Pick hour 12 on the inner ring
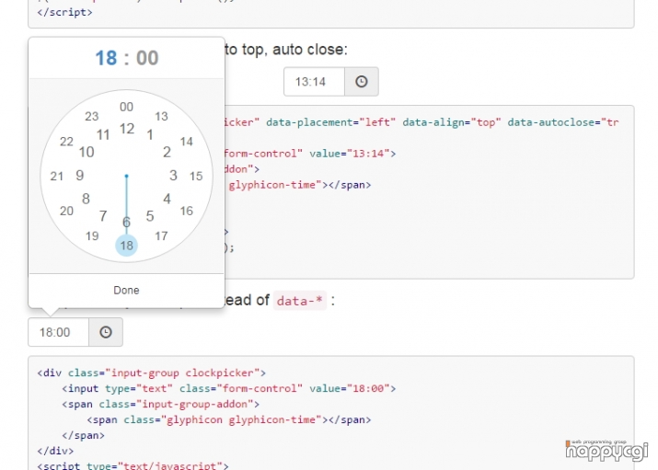 (x=127, y=129)
